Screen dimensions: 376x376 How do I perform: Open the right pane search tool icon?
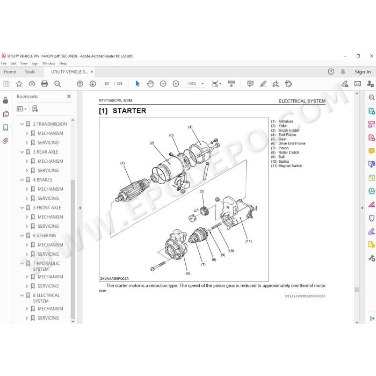pos(372,97)
